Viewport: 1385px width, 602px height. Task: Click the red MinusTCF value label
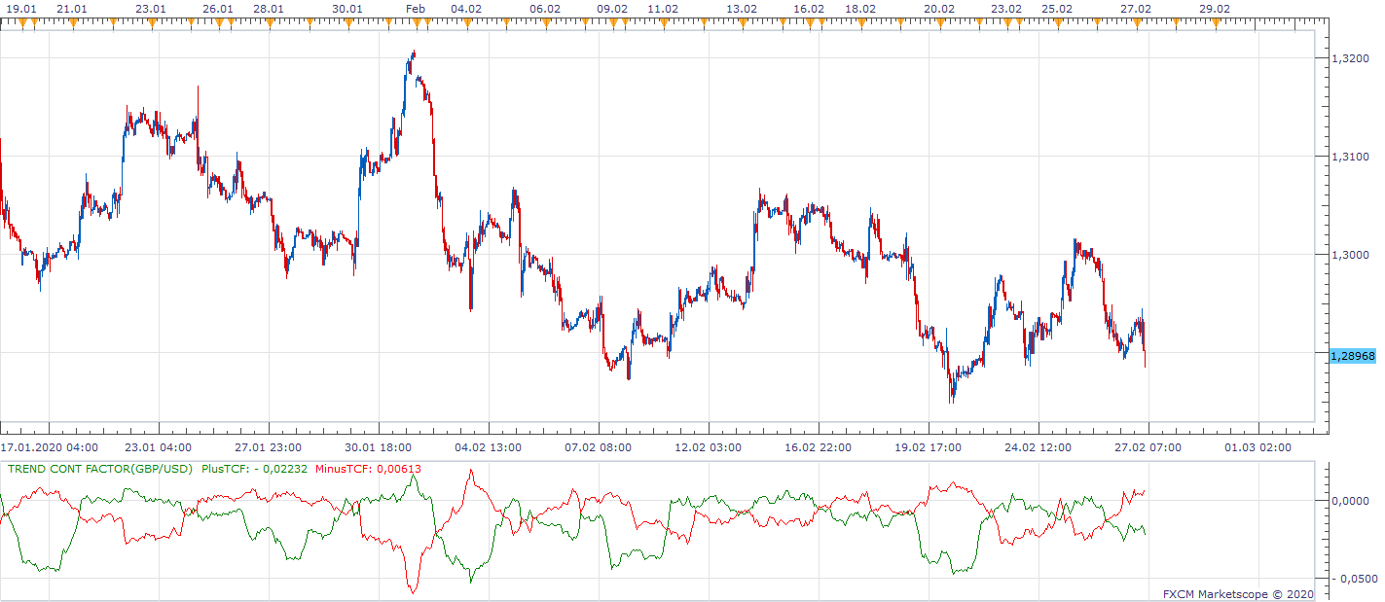pyautogui.click(x=369, y=468)
